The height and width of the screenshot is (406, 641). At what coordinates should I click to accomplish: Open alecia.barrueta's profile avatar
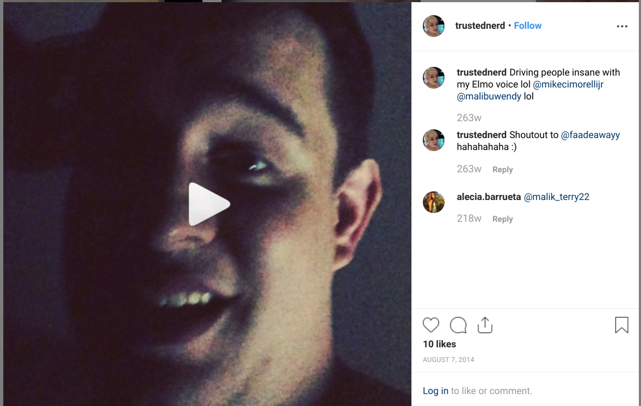coord(434,202)
